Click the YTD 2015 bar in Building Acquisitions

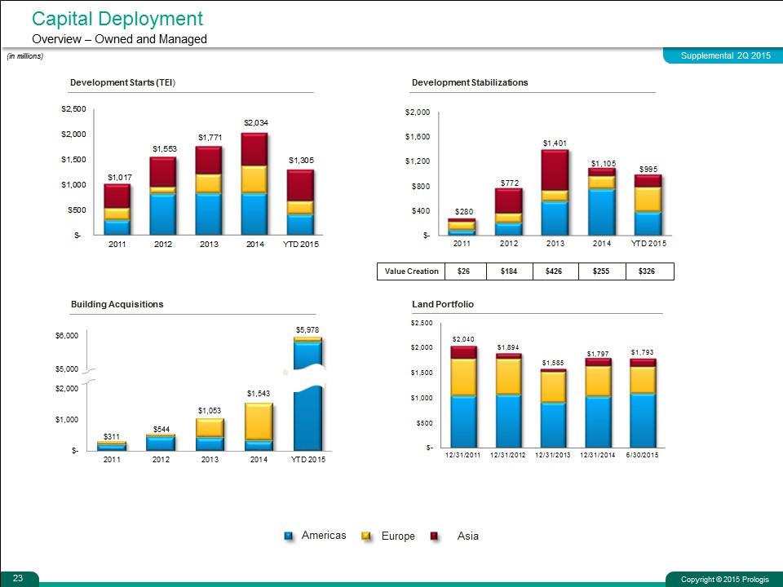click(308, 394)
